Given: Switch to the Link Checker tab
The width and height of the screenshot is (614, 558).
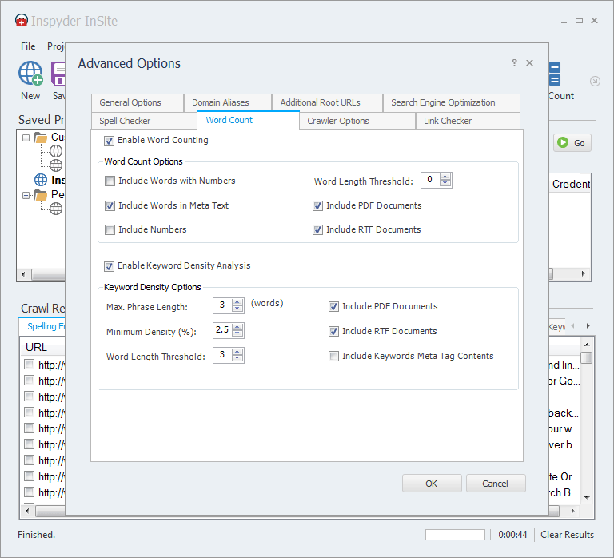Looking at the screenshot, I should coord(468,121).
